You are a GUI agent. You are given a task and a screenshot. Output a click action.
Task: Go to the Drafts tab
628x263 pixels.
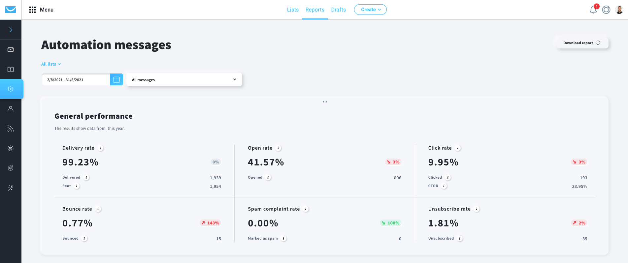(338, 10)
